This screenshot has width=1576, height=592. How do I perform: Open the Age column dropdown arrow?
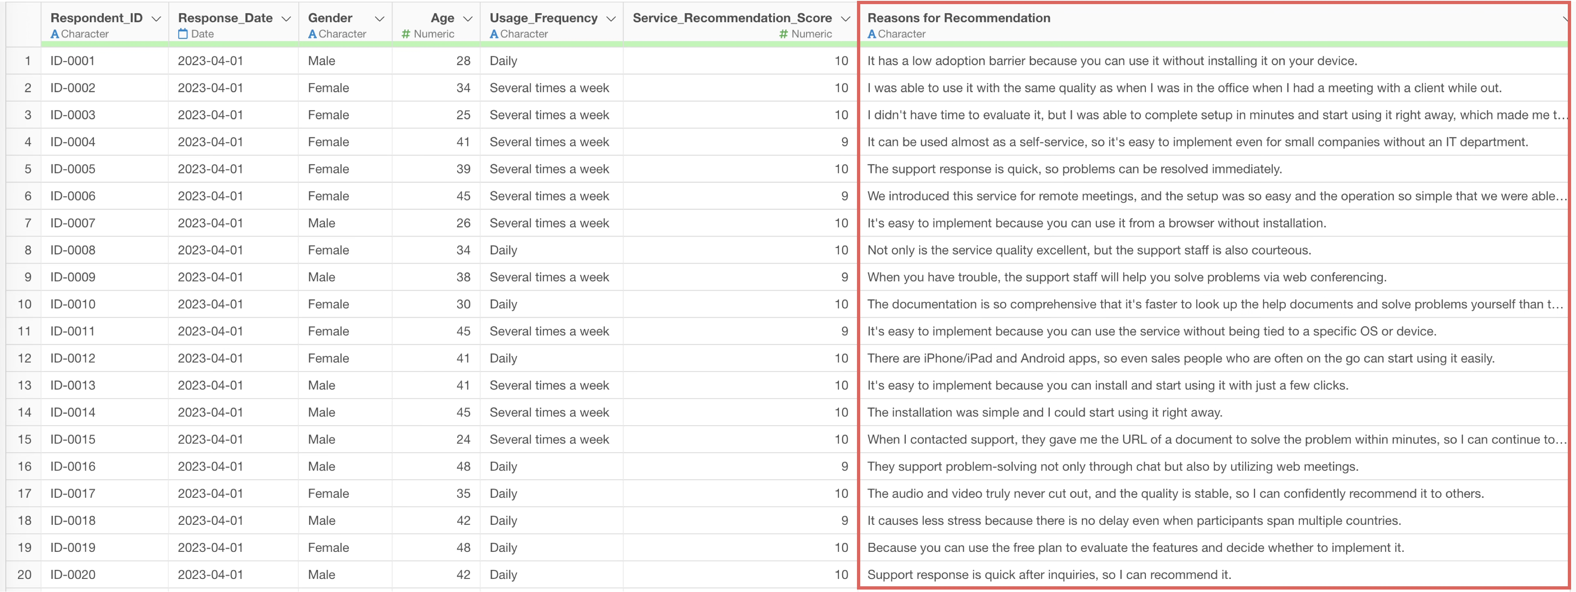coord(467,19)
